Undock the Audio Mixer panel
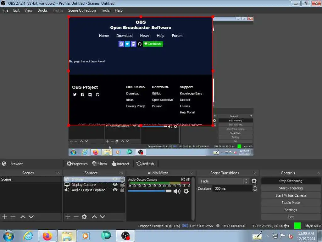322x242 pixels. [192, 173]
